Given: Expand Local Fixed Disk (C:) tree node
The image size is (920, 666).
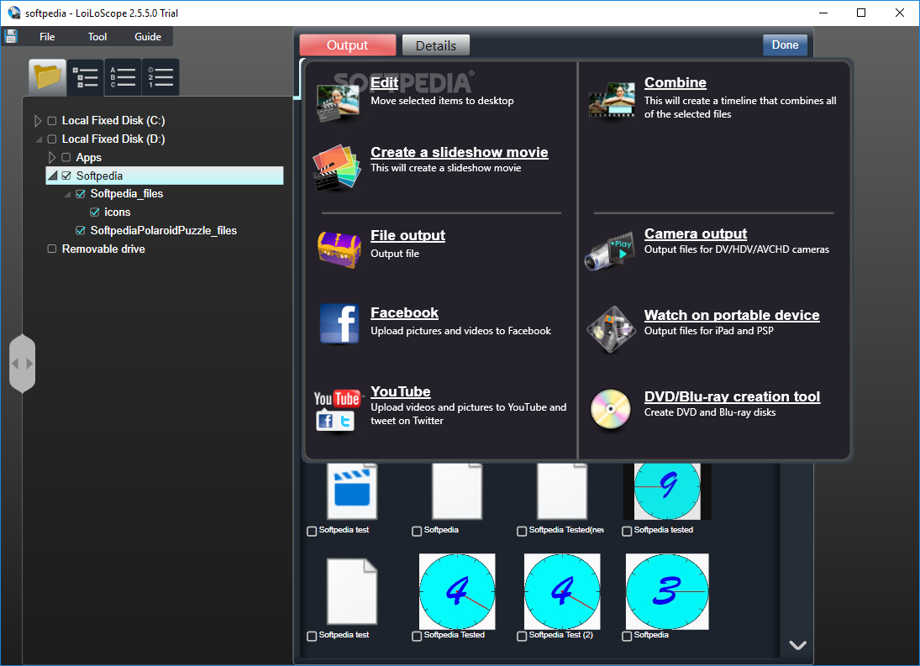Looking at the screenshot, I should pyautogui.click(x=38, y=121).
